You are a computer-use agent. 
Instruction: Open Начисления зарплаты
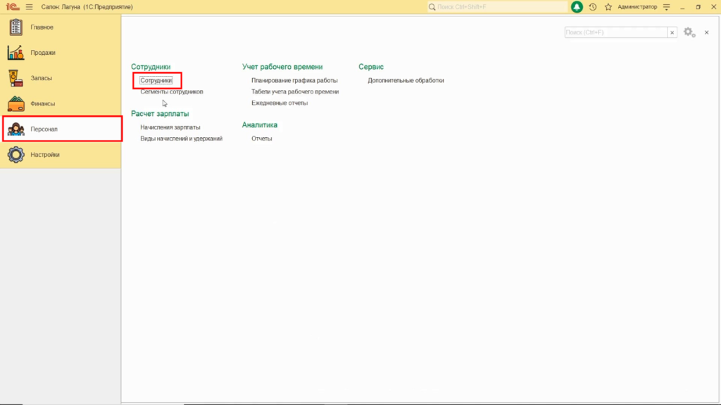click(x=170, y=127)
